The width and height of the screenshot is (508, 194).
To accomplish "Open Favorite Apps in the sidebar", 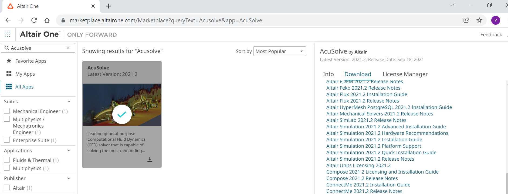I will click(31, 61).
